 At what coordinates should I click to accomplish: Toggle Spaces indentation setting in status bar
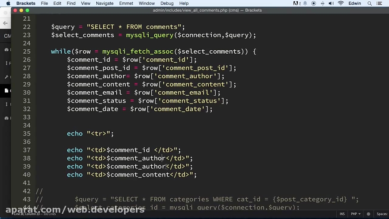[x=382, y=214]
